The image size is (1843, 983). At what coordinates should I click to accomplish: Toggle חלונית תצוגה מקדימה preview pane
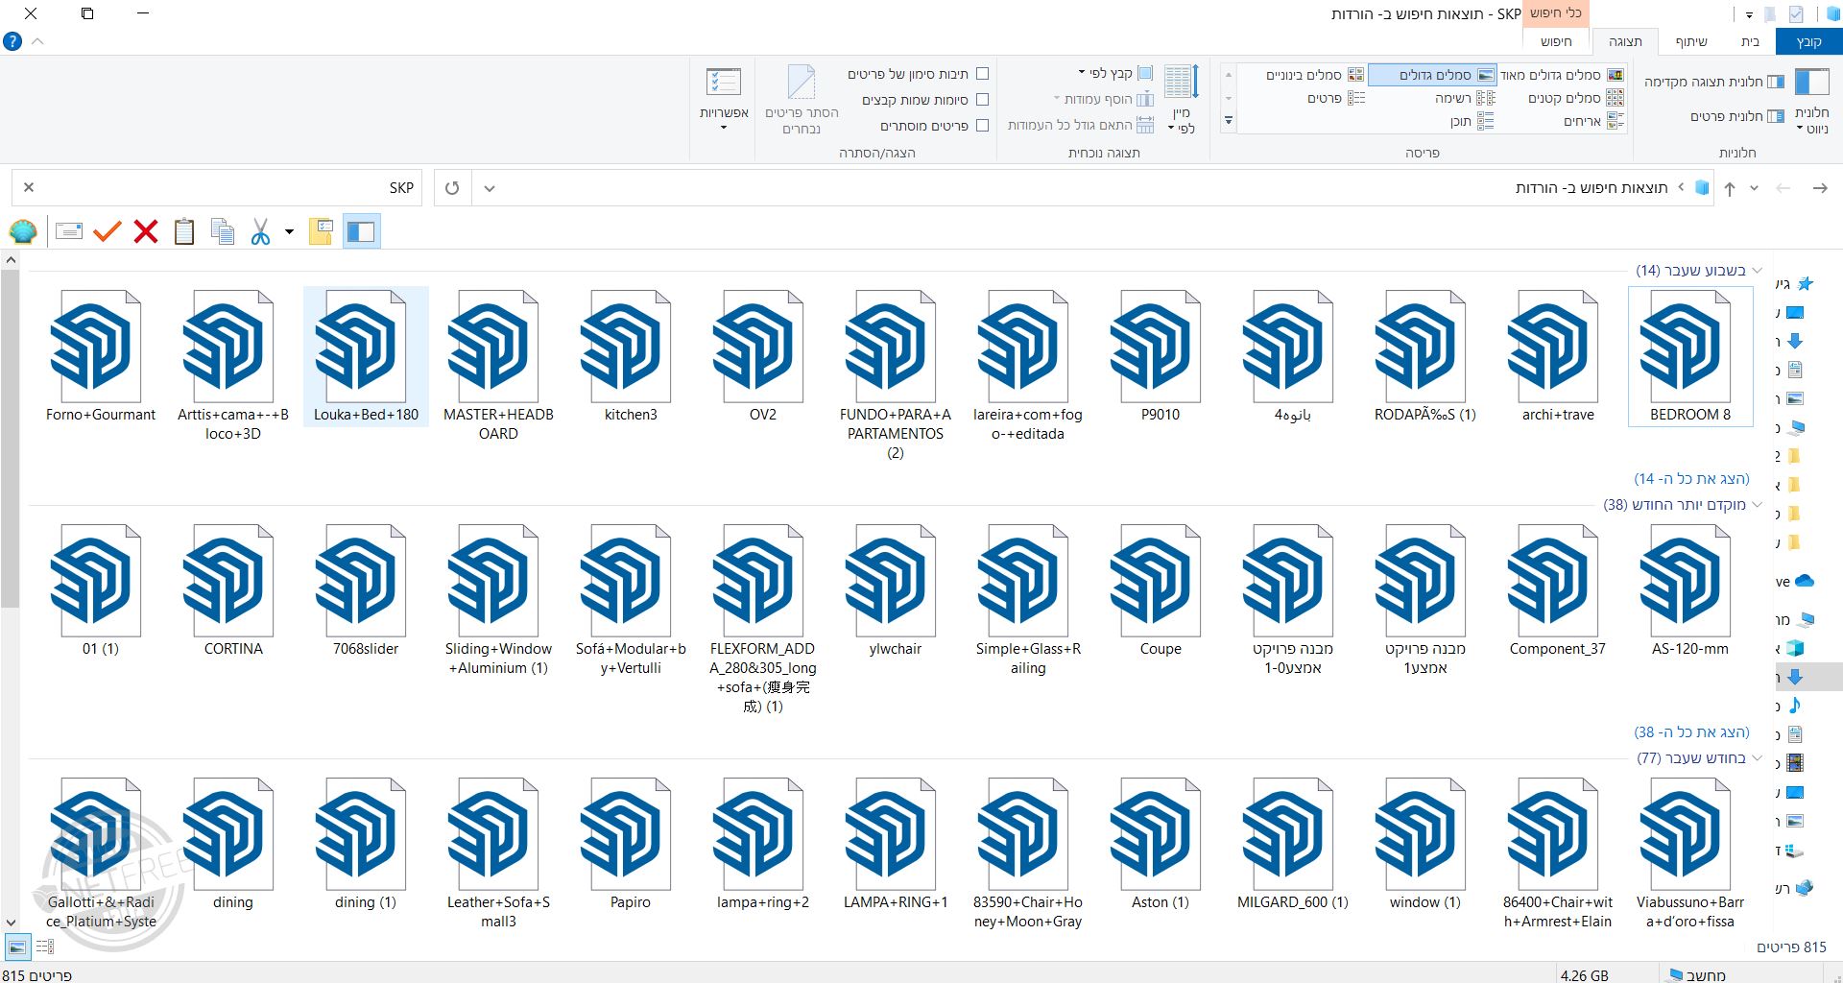[x=1714, y=82]
